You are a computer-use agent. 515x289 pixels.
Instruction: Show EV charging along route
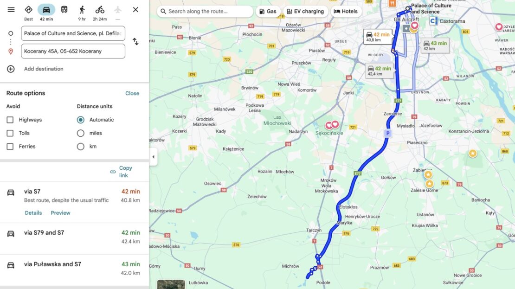[x=305, y=11]
